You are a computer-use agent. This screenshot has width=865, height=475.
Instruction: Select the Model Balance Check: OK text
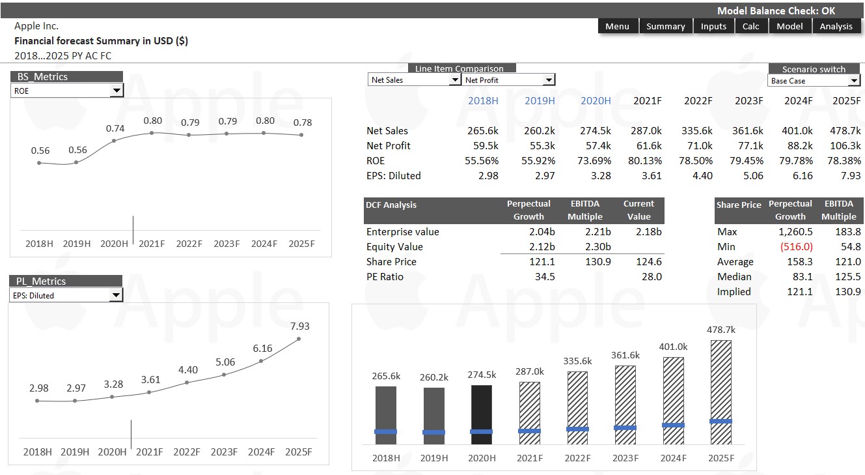pos(776,10)
